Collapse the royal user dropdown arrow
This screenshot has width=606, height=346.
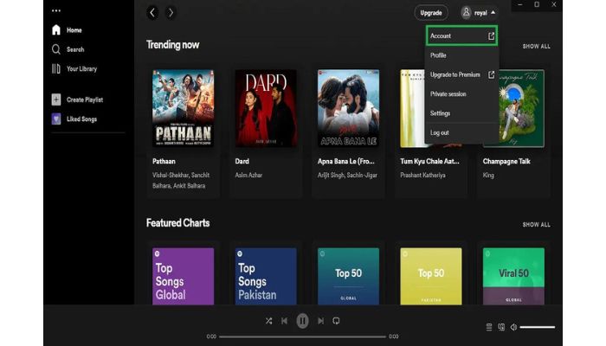(493, 13)
